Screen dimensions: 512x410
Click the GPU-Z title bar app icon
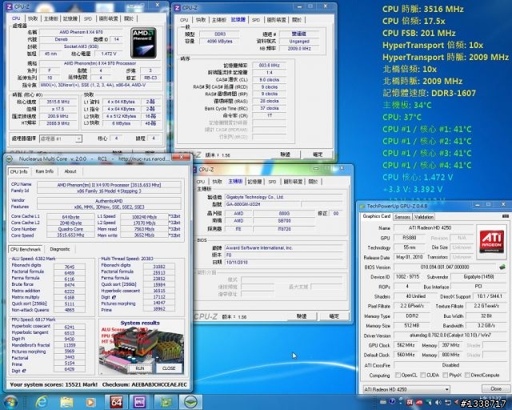tap(362, 207)
